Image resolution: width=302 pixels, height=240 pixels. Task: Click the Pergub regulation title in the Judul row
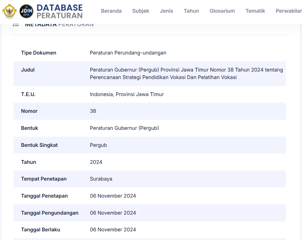coord(186,74)
